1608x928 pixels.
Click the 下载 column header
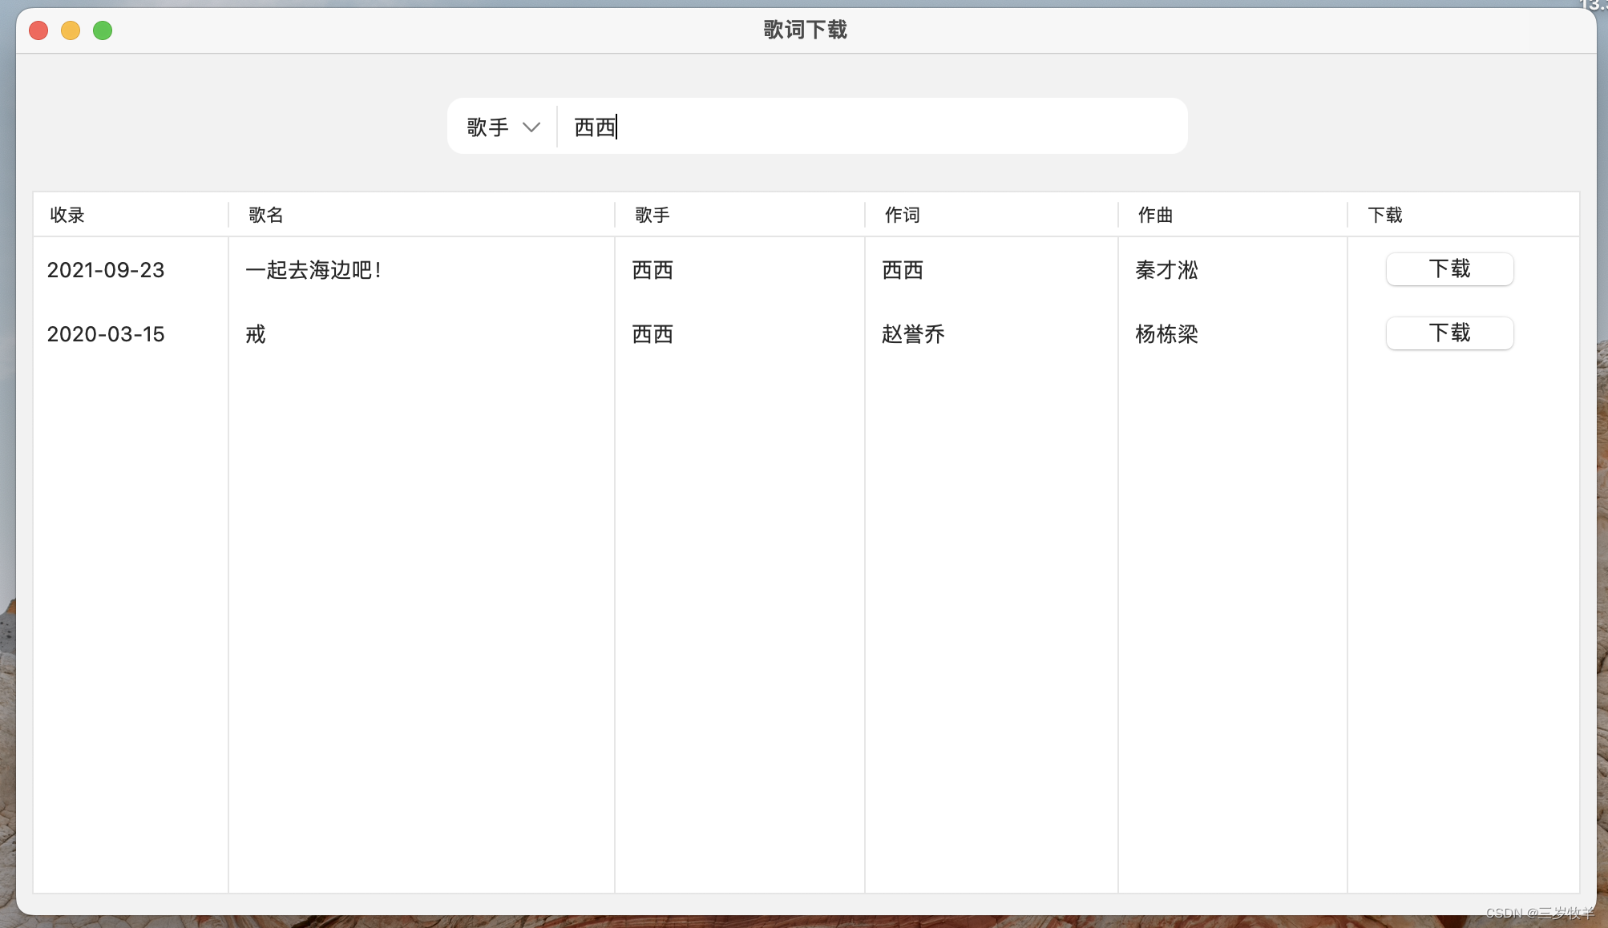click(x=1385, y=215)
